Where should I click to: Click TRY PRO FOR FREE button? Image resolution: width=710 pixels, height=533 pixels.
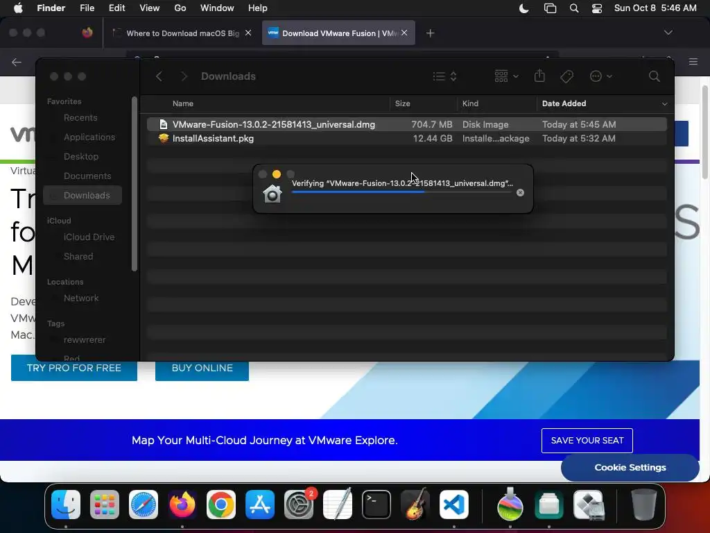coord(73,368)
